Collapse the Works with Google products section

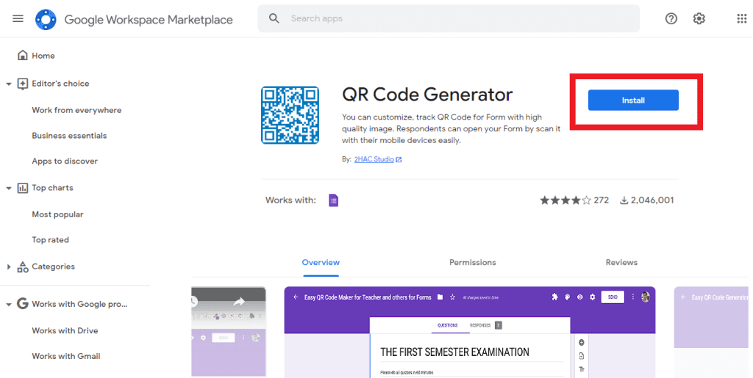point(9,305)
